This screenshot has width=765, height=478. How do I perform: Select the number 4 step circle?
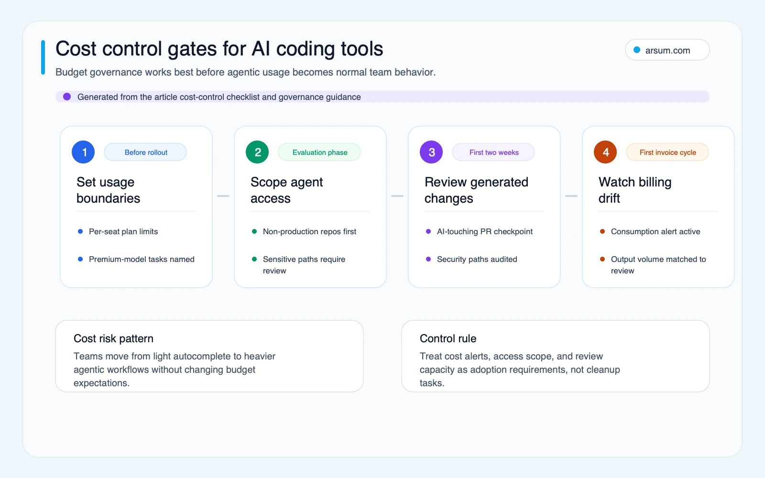point(605,152)
